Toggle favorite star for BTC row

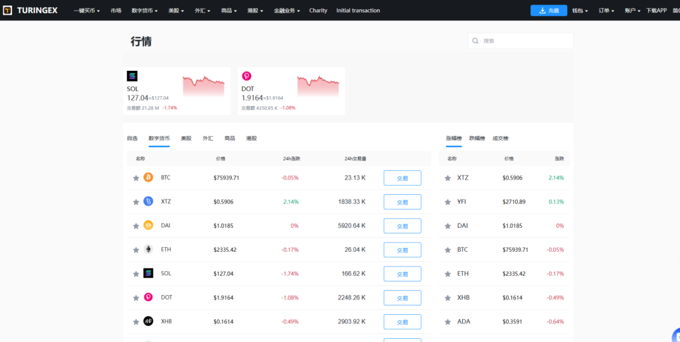click(136, 178)
